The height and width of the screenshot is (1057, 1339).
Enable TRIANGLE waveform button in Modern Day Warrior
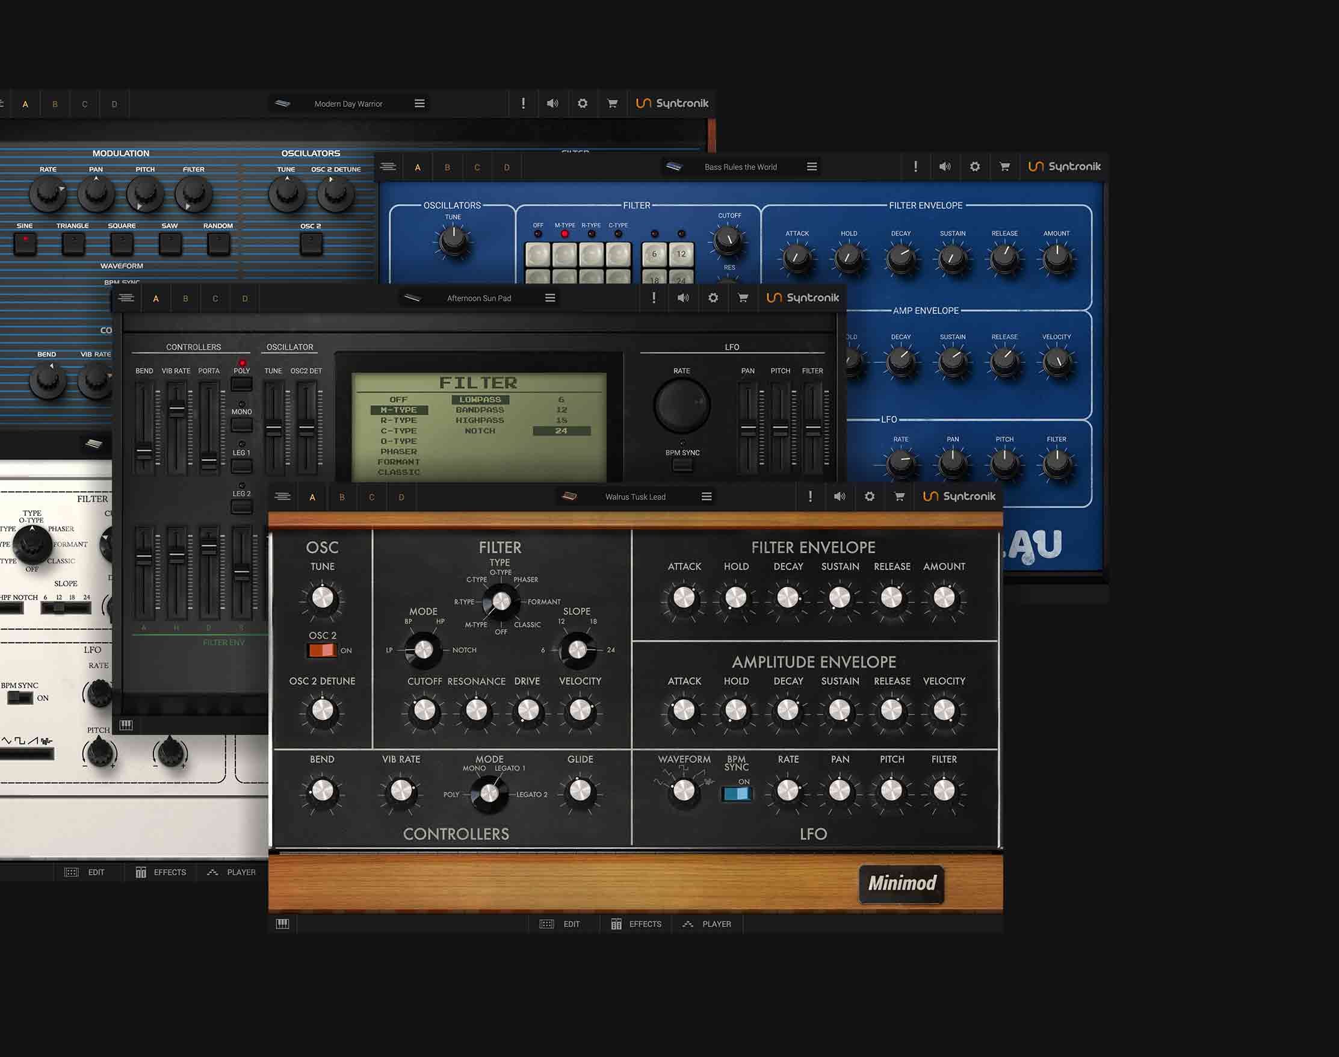(x=73, y=244)
